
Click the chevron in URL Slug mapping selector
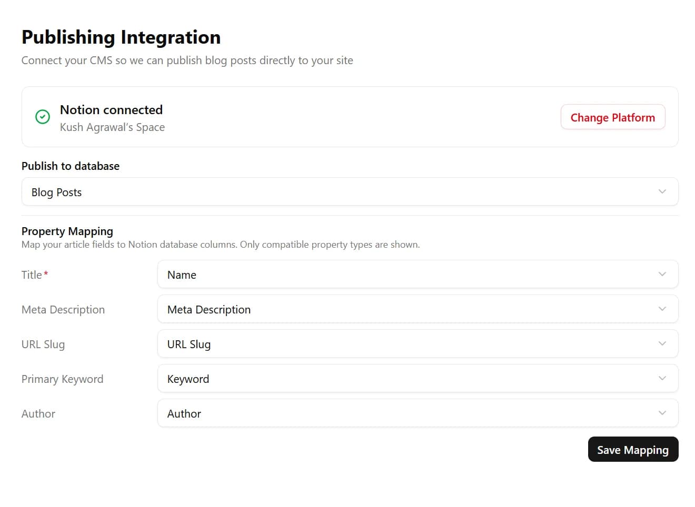tap(662, 343)
